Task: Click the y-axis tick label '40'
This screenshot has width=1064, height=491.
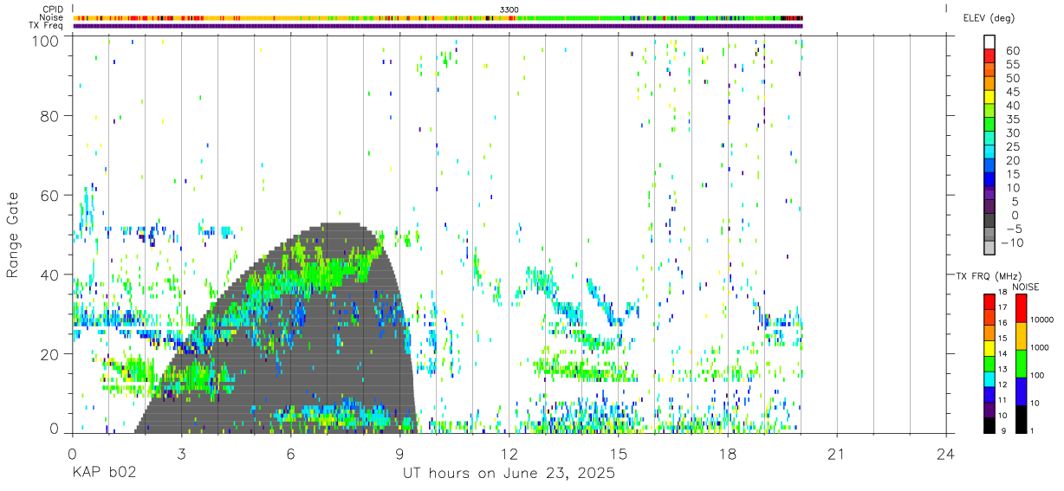Action: 50,275
